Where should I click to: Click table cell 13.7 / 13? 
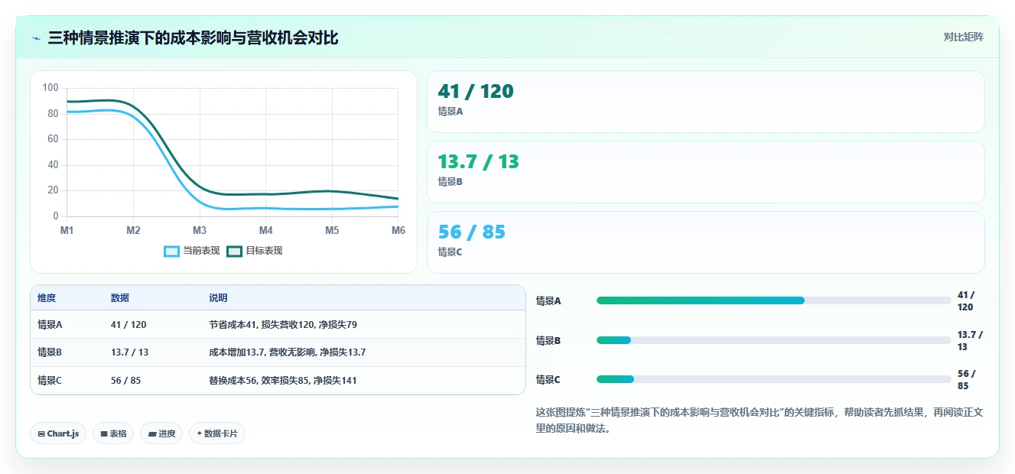130,352
